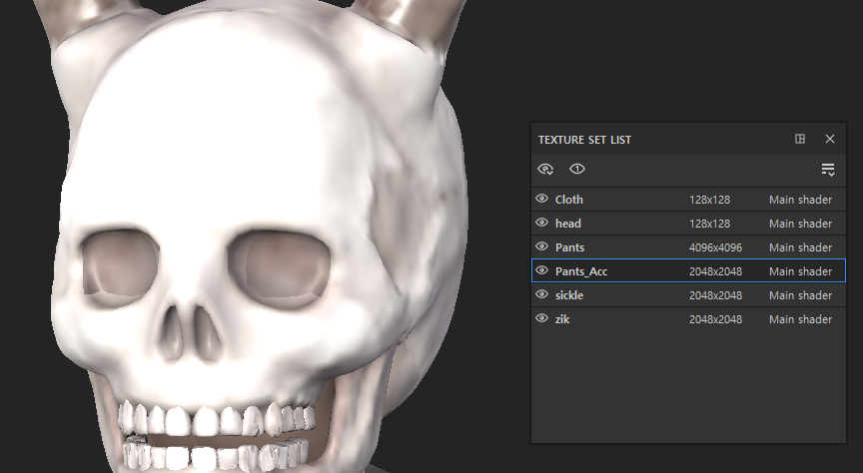863x473 pixels.
Task: Close the Texture Set List panel
Action: [829, 139]
